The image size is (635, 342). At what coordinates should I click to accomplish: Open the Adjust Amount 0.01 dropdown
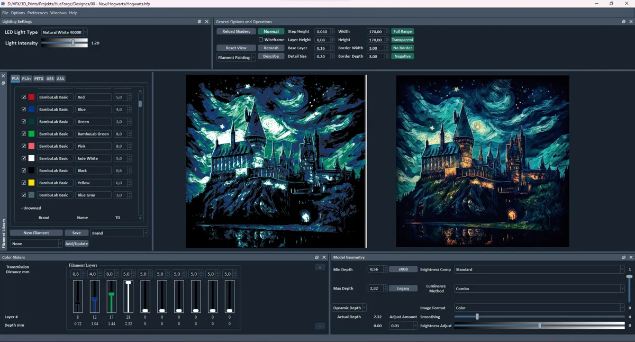403,326
